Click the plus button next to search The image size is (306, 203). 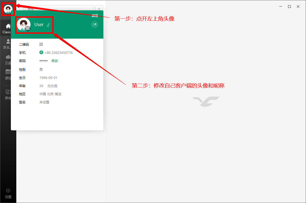[x=99, y=9]
